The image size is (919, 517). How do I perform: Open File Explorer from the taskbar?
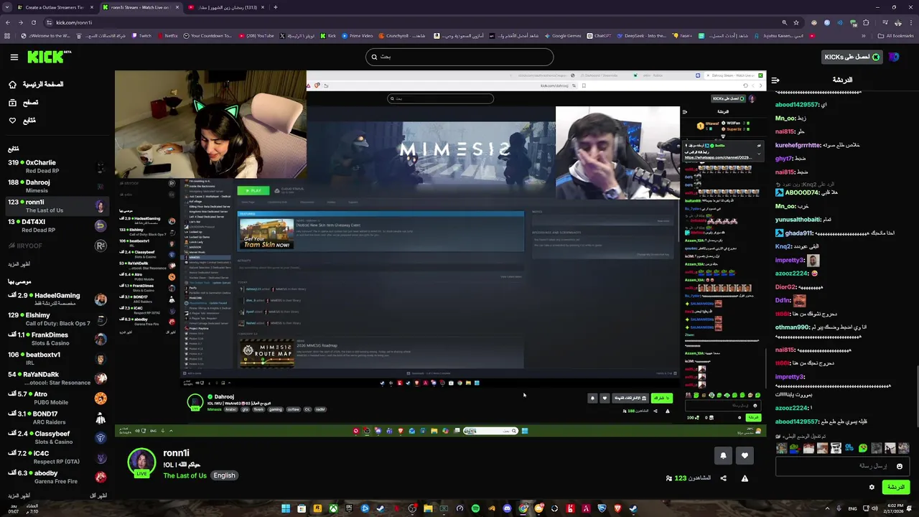(x=428, y=508)
